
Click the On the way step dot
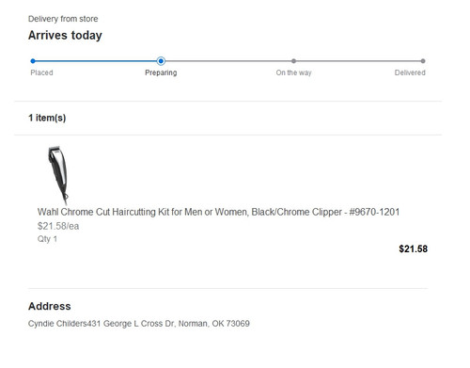[x=293, y=61]
